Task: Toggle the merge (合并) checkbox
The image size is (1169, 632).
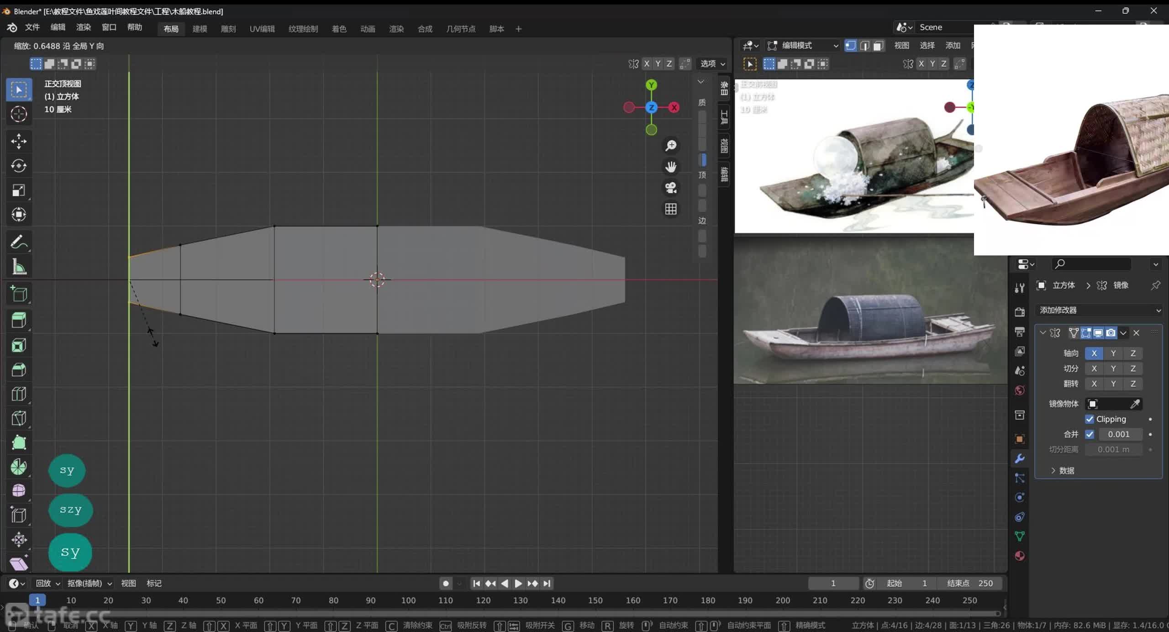Action: tap(1090, 434)
